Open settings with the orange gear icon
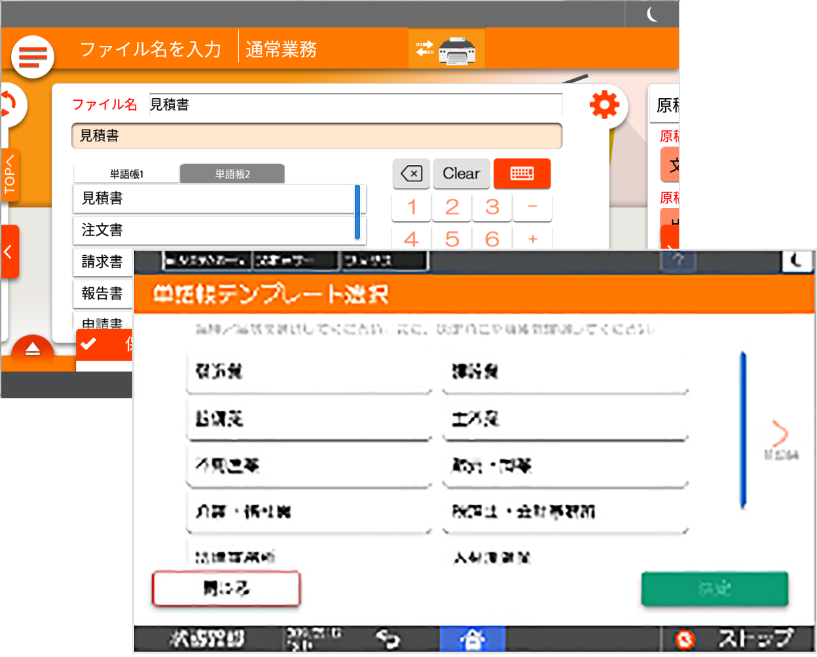The width and height of the screenshot is (817, 657). click(604, 105)
